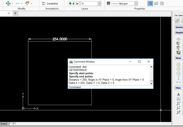183x127 pixels.
Task: Switch to the Sheet2 layout tab
Action: 4,123
